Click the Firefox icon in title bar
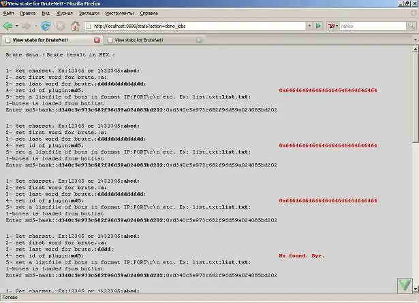The width and height of the screenshot is (419, 303). 3,3
